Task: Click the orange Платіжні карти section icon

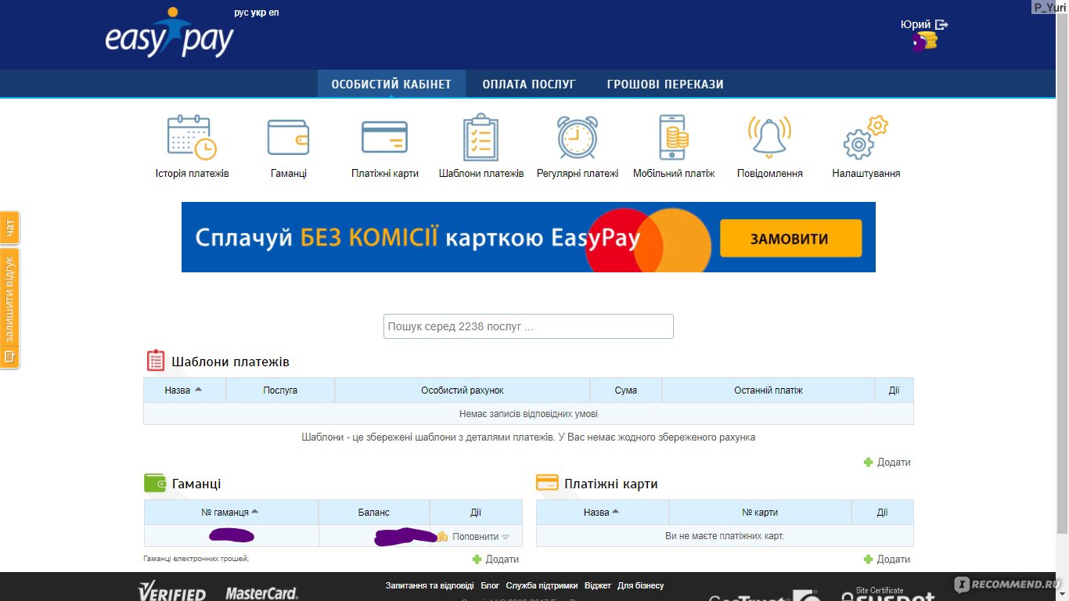Action: (x=547, y=483)
